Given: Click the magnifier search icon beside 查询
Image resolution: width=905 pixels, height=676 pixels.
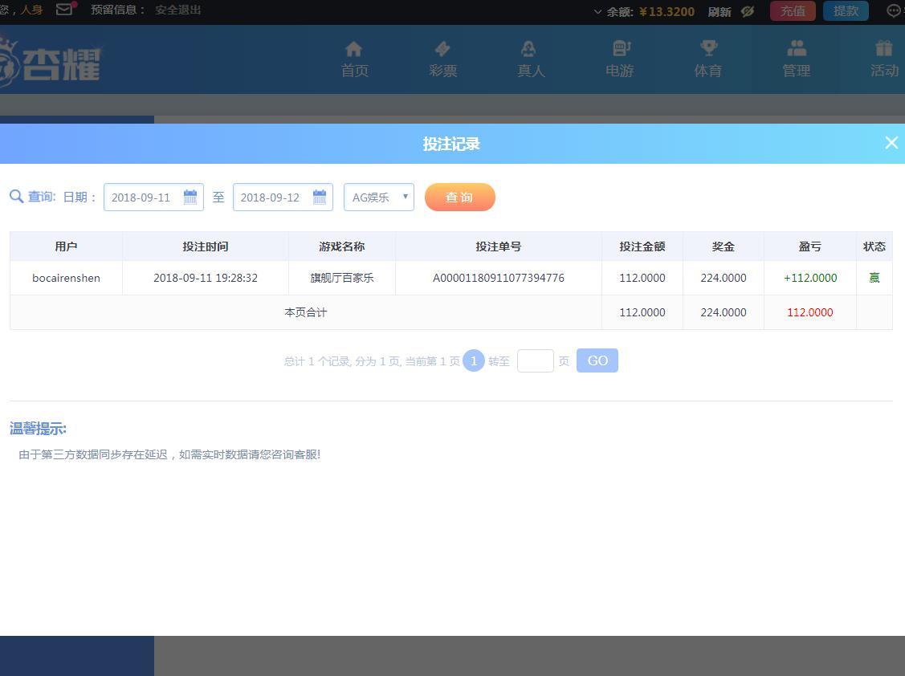Looking at the screenshot, I should click(x=16, y=197).
